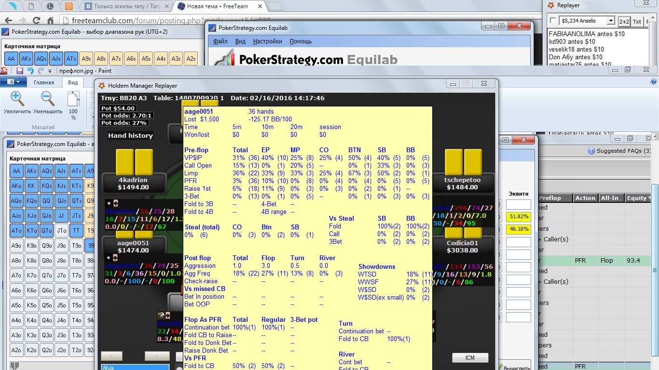Switch to Paint Главная tab
The width and height of the screenshot is (659, 370).
pyautogui.click(x=44, y=82)
